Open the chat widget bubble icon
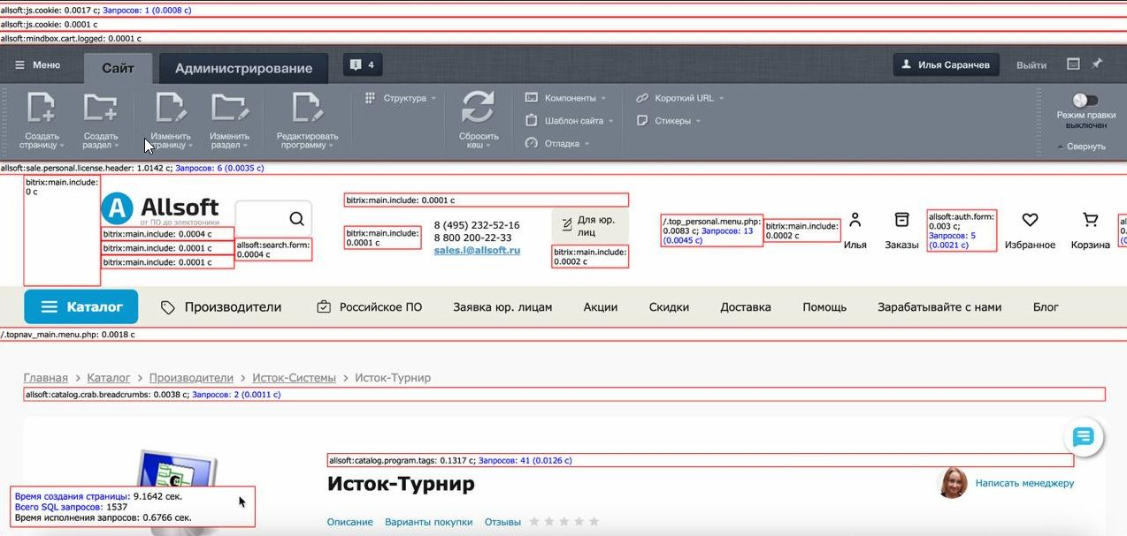The height and width of the screenshot is (536, 1127). coord(1084,436)
